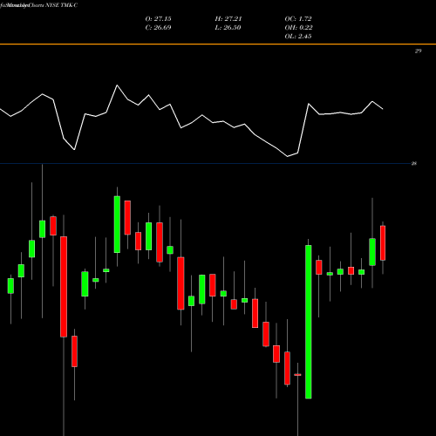436x436 pixels.
Task: Click the tallest green candle near the right
Action: pos(309,322)
